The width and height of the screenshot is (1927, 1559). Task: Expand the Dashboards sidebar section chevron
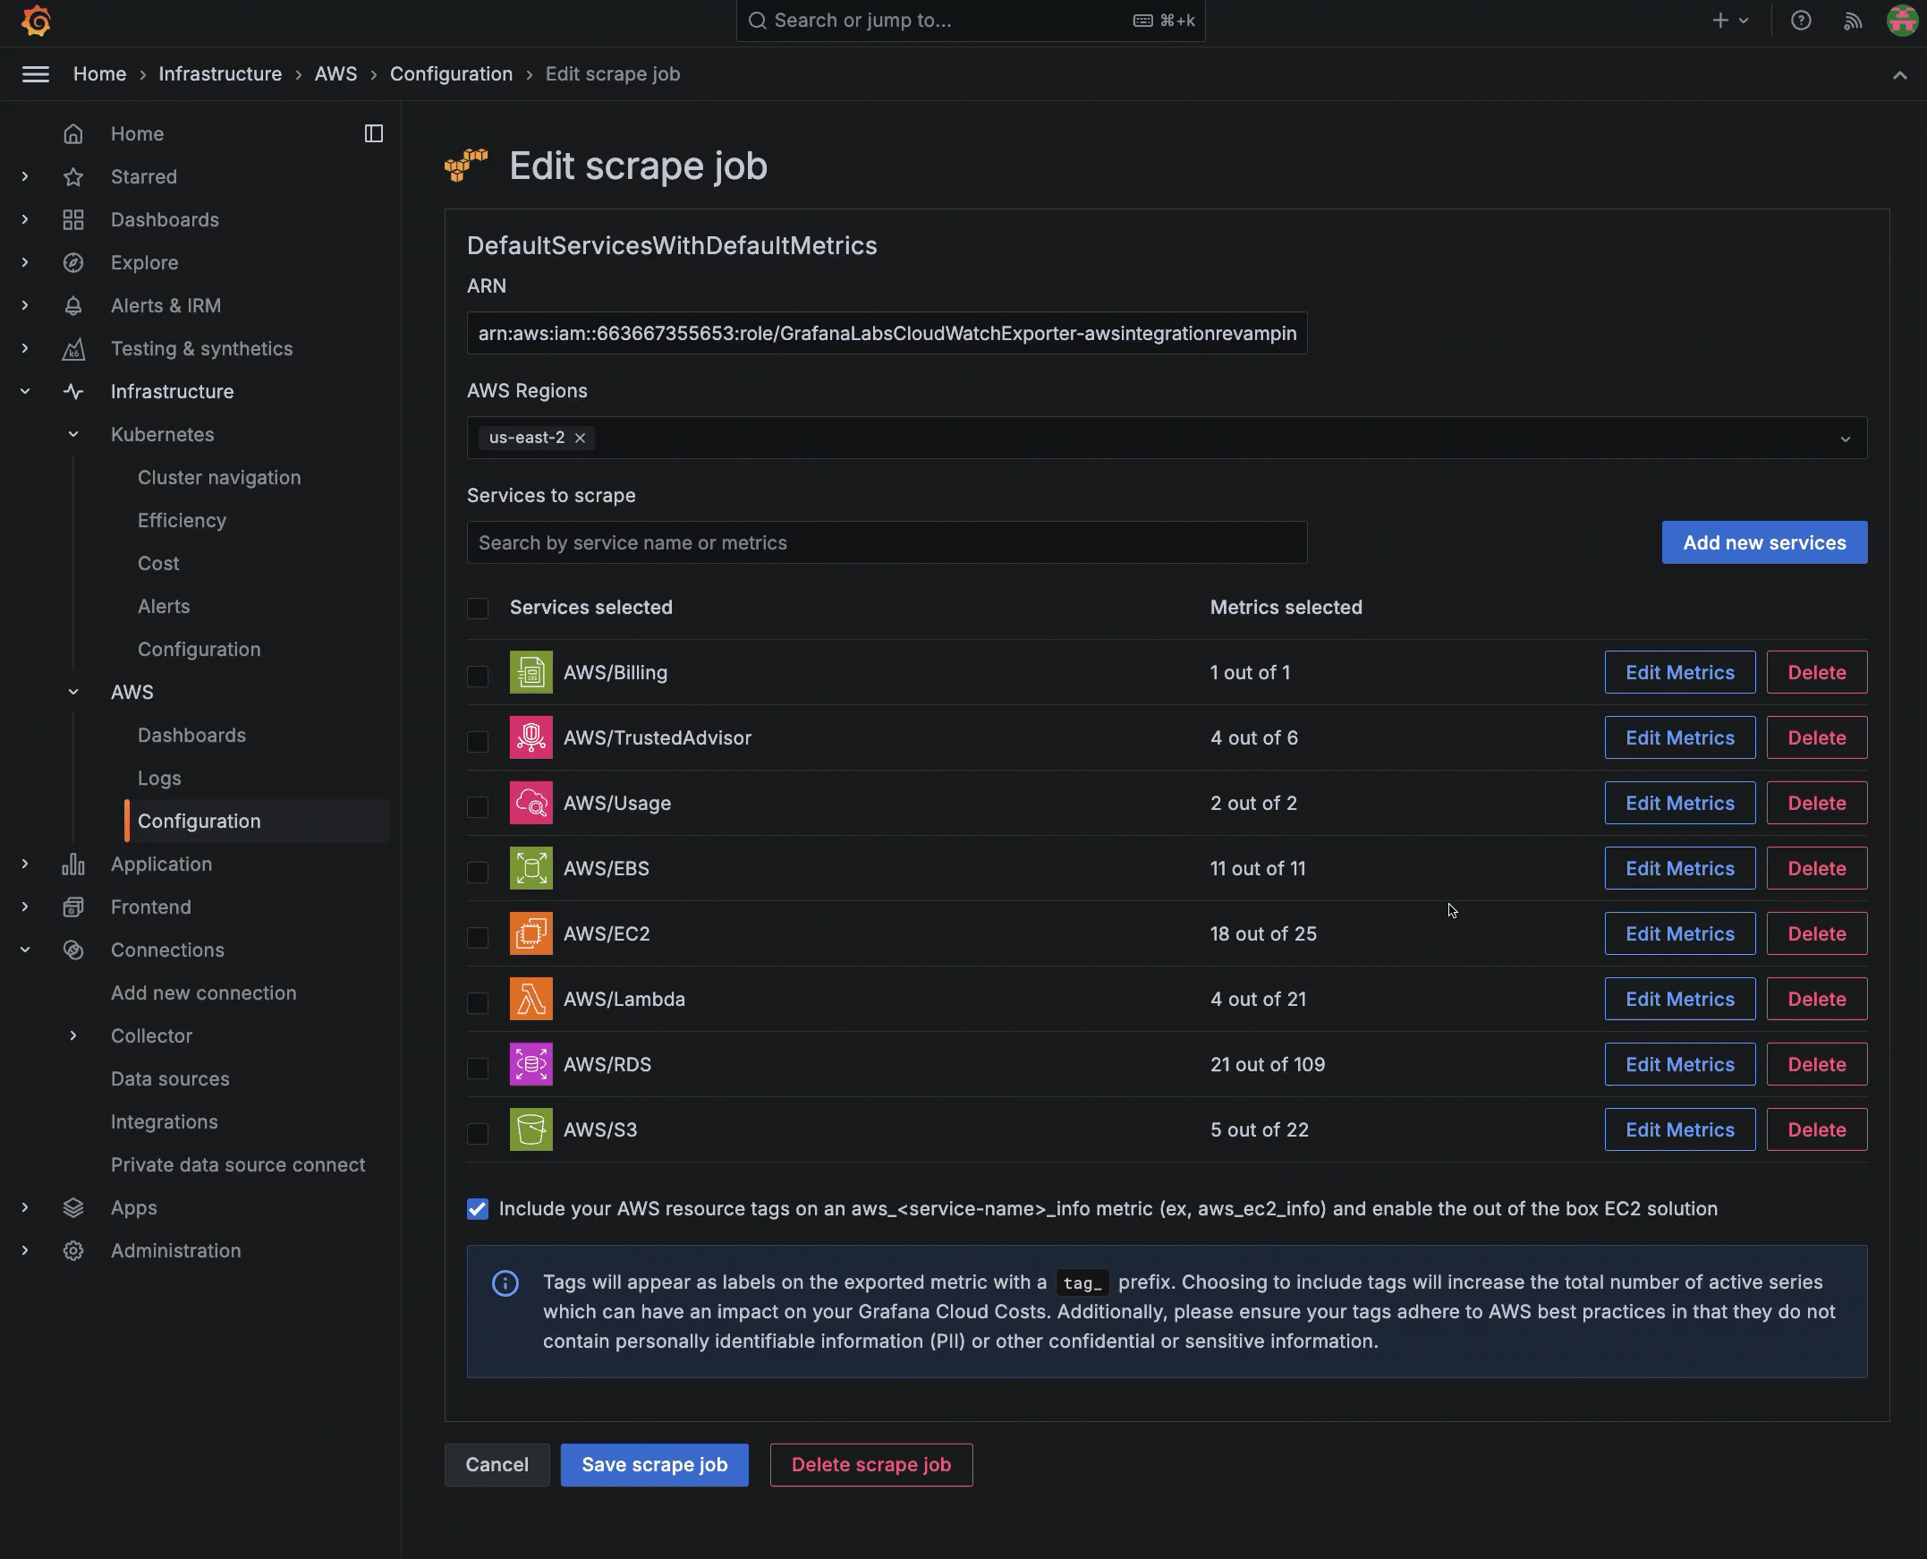click(25, 220)
